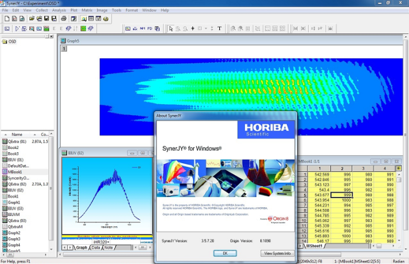Select Graph1 in the project list

click(x=15, y=202)
